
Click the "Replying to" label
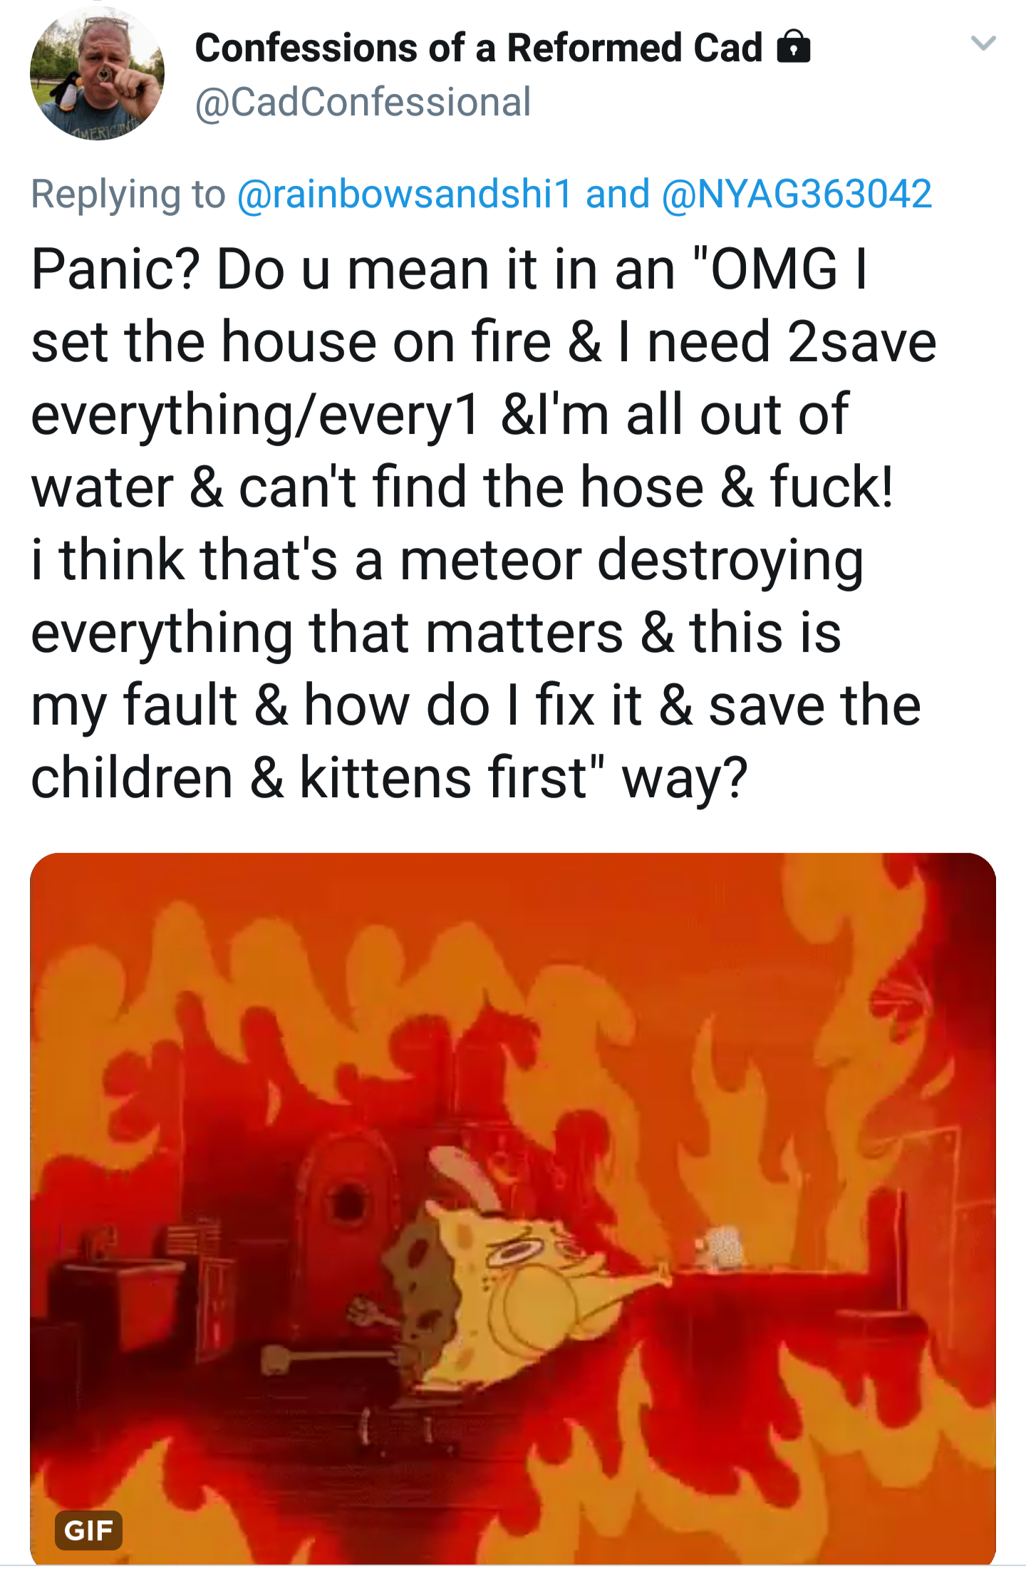click(x=128, y=194)
